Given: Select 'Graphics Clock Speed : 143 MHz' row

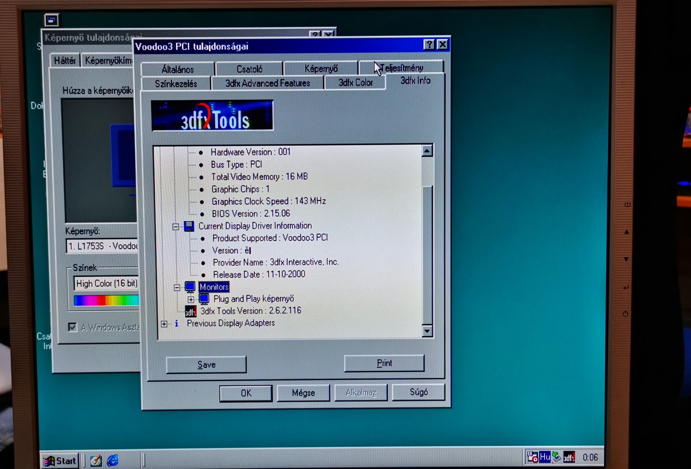Looking at the screenshot, I should click(269, 201).
